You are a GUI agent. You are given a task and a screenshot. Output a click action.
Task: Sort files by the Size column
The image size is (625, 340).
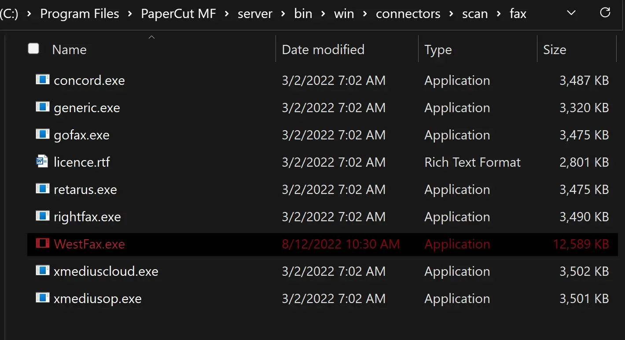pos(555,50)
